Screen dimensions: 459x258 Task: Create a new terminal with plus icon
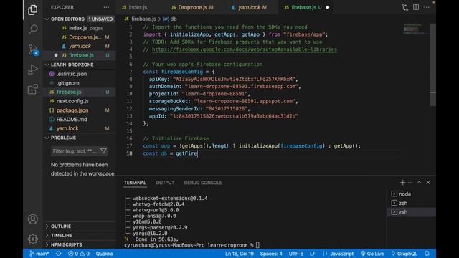coord(402,183)
